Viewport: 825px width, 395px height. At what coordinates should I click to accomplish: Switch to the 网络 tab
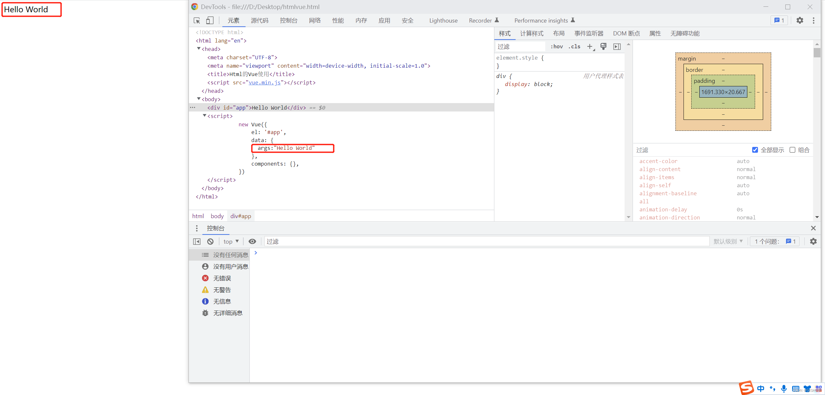coord(315,21)
